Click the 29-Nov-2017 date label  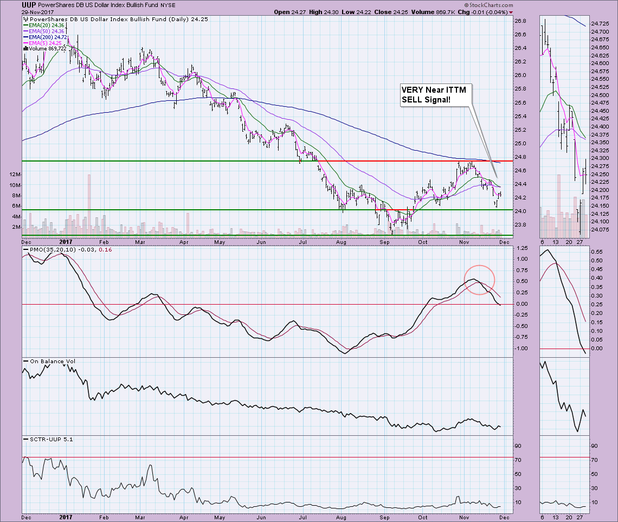37,12
